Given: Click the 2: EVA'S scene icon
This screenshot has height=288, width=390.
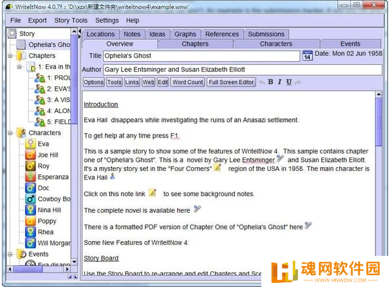Looking at the screenshot, I should (39, 89).
